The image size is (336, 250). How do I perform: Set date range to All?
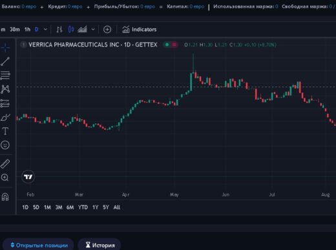tap(117, 207)
